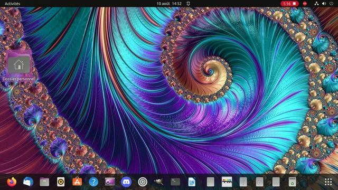Open Ubuntu Software orange bag icon
338x190 pixels.
(x=77, y=182)
